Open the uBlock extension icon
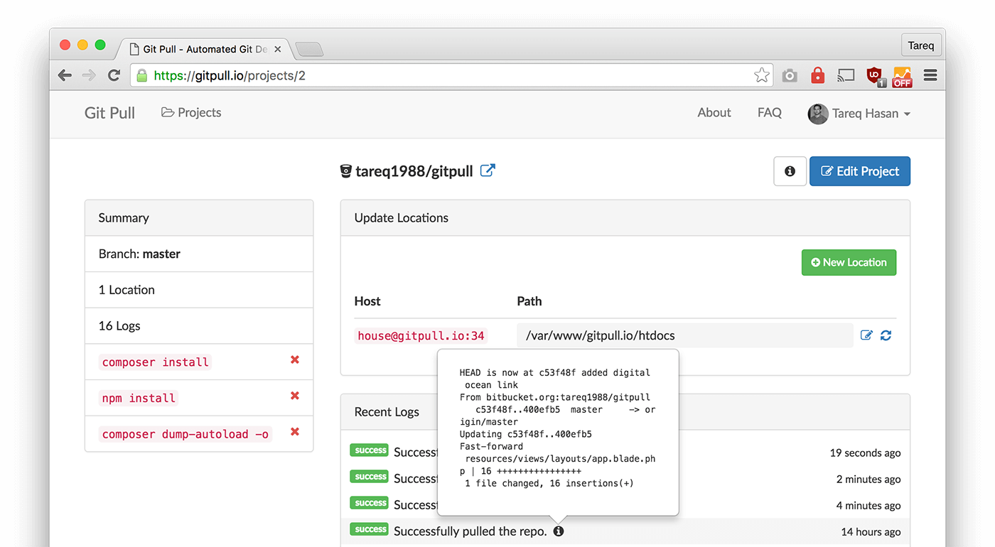995x547 pixels. 873,75
